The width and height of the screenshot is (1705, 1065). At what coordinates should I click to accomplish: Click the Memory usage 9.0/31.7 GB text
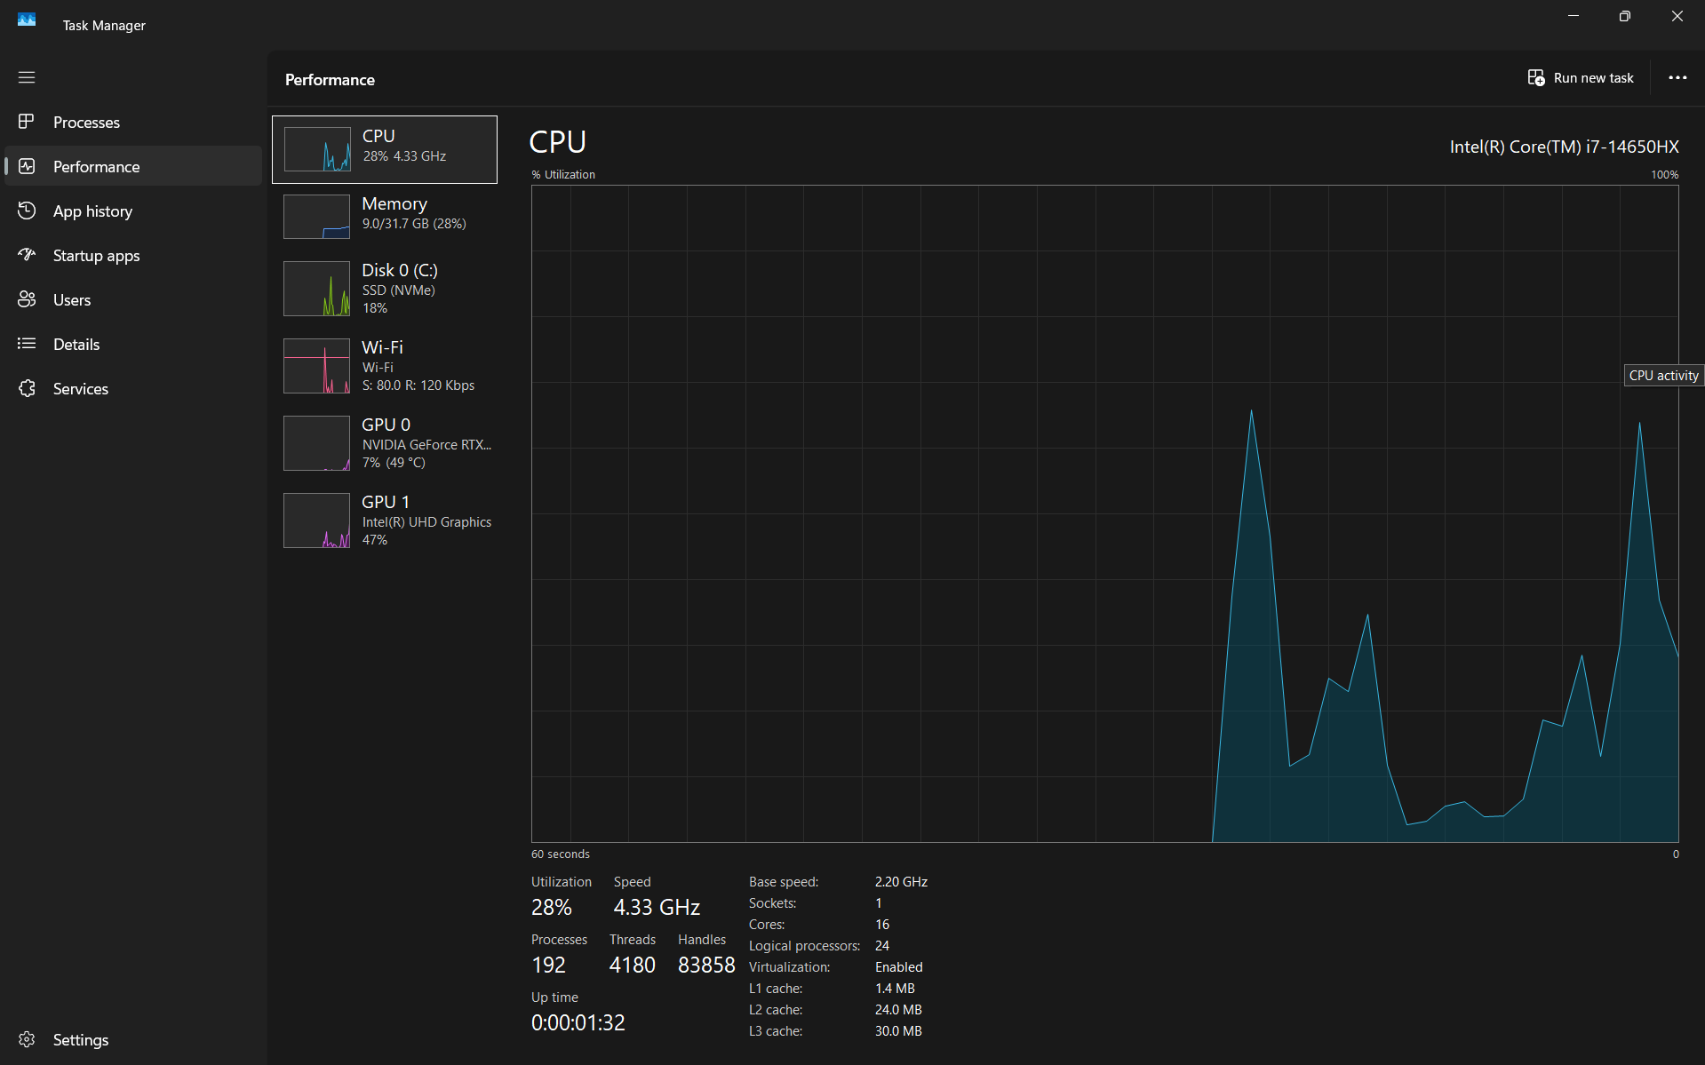point(414,224)
